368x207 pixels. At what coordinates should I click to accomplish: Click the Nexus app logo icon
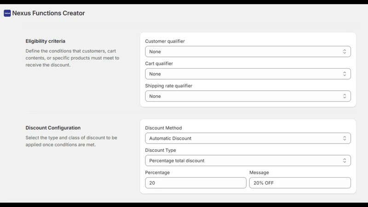pyautogui.click(x=7, y=13)
